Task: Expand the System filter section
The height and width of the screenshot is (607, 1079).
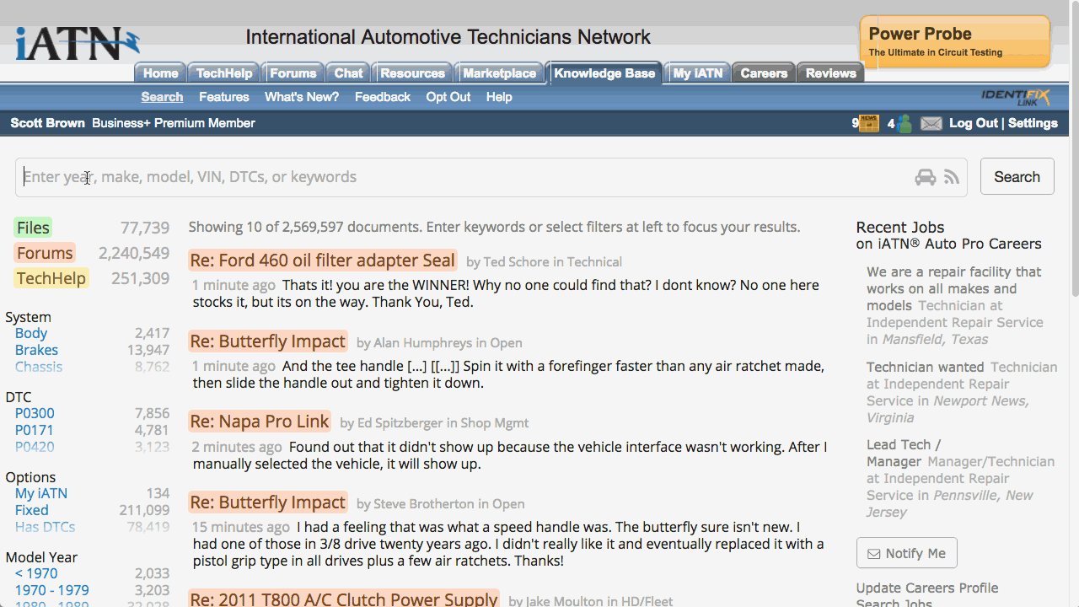Action: (28, 317)
